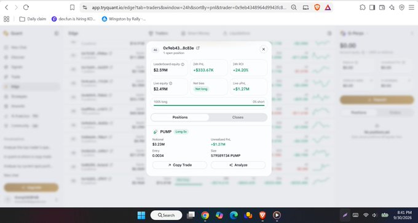
Task: Open Brave Shields lion icon
Action: 317,7
